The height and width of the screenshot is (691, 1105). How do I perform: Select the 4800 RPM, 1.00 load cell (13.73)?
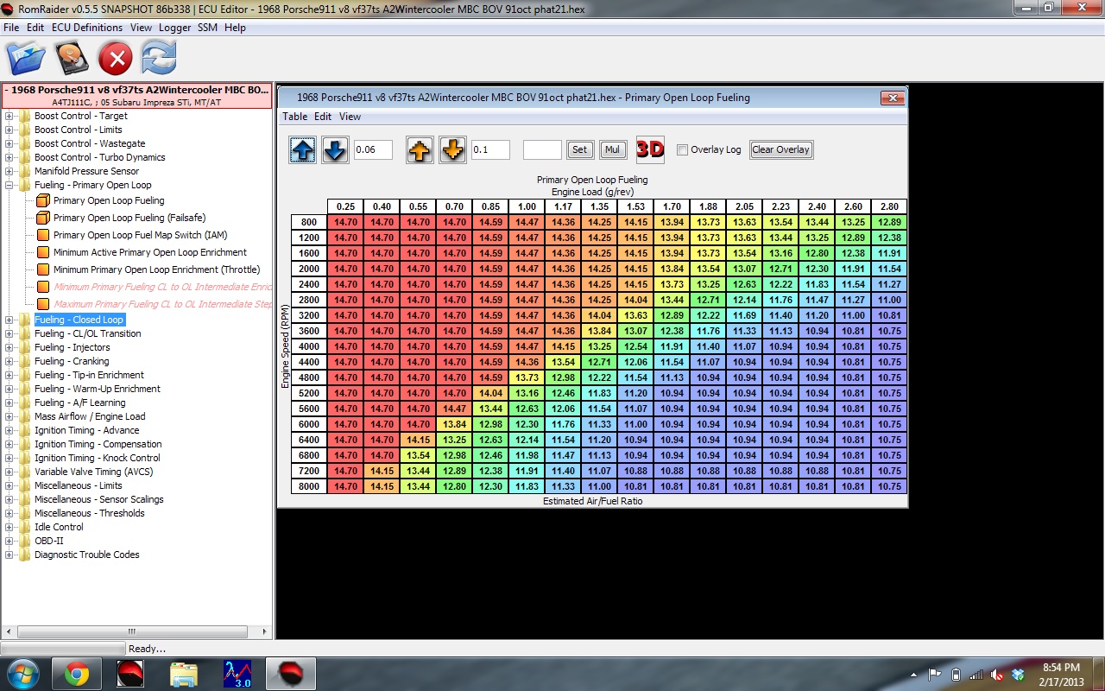tap(527, 377)
